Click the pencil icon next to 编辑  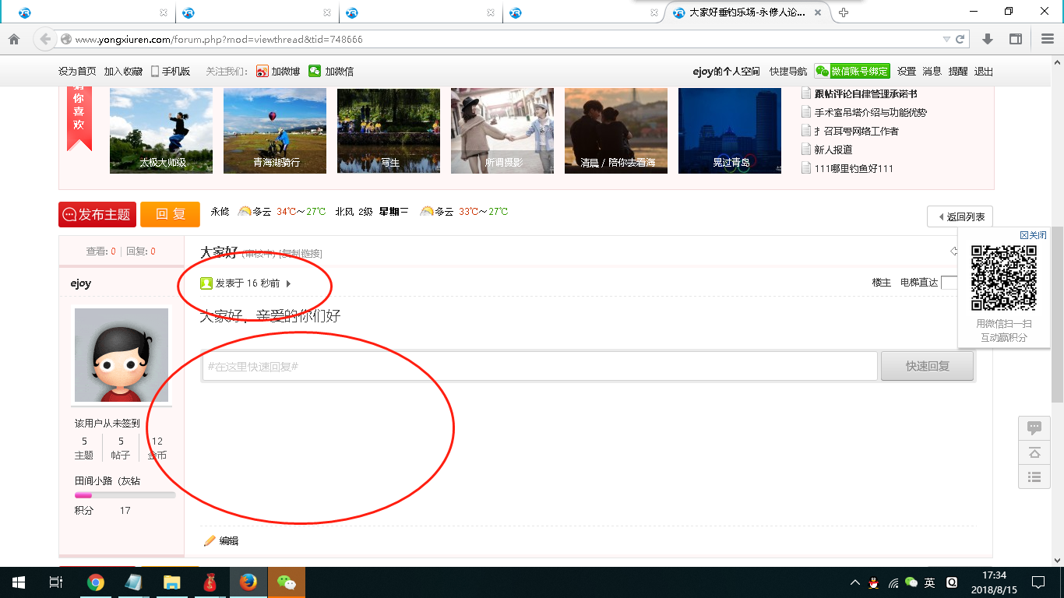[208, 540]
